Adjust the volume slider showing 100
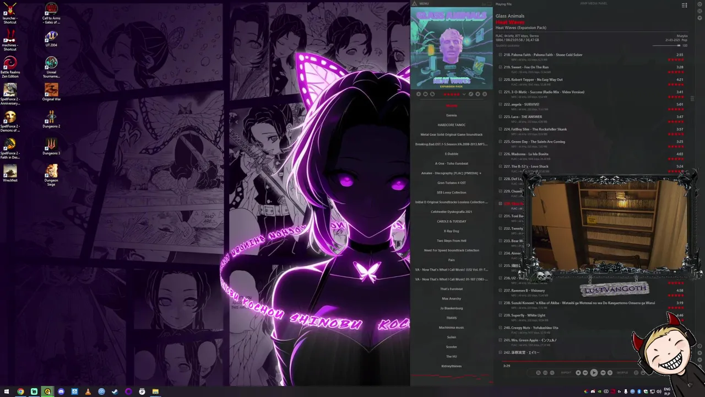 coord(666,46)
